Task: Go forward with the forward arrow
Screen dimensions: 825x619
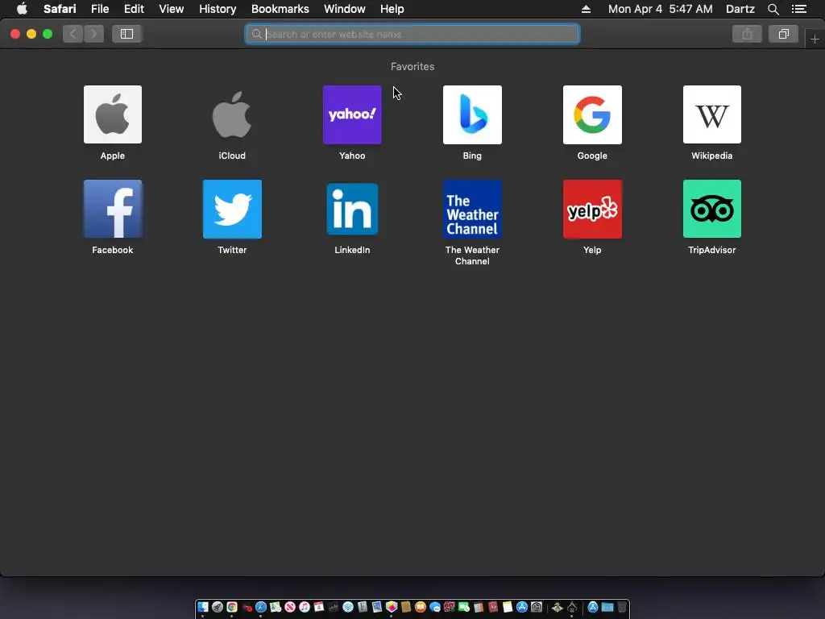Action: tap(93, 34)
